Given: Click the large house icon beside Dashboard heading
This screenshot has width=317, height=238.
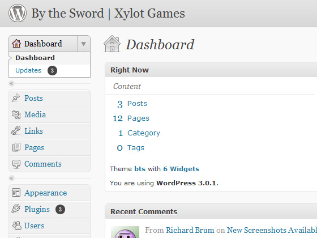Looking at the screenshot, I should (112, 44).
